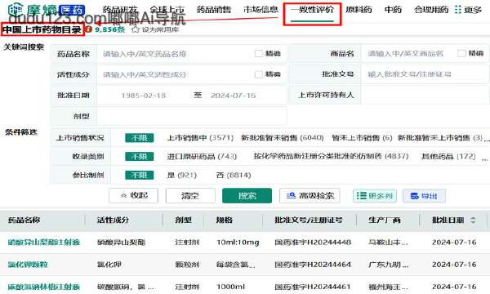This screenshot has height=294, width=490.
Task: Open the 上市许可持有人 field
Action: coord(425,95)
